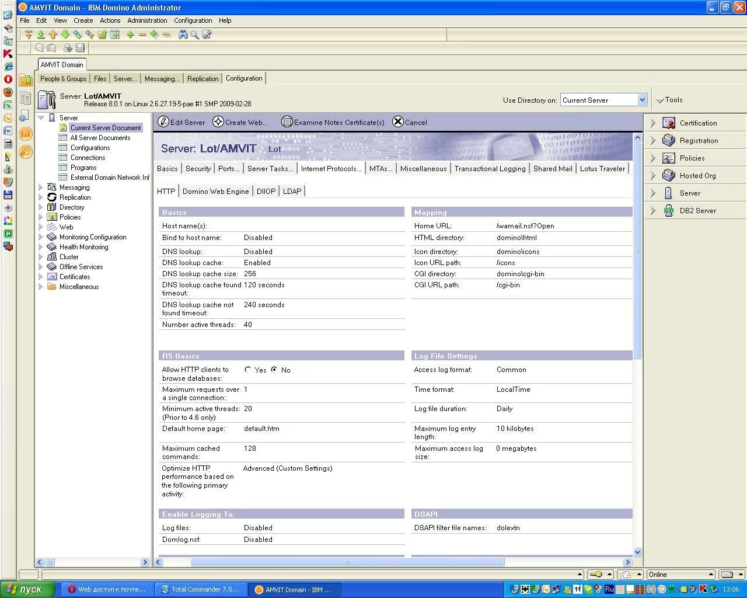Screen dimensions: 747x598
Task: Collapse the Server tree node
Action: coord(41,118)
